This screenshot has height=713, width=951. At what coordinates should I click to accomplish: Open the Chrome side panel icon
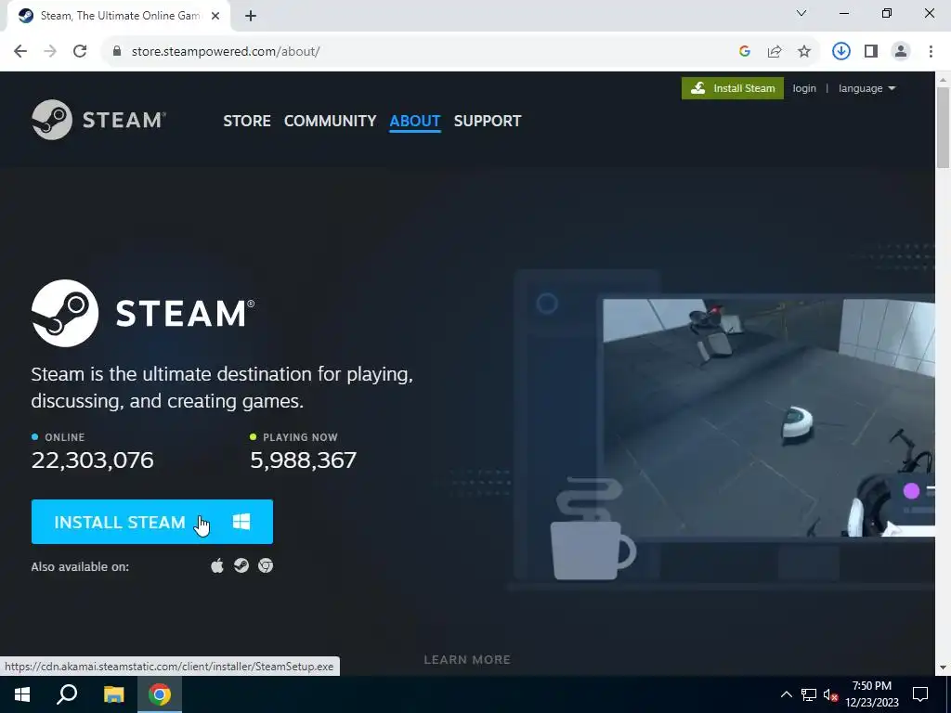click(871, 52)
